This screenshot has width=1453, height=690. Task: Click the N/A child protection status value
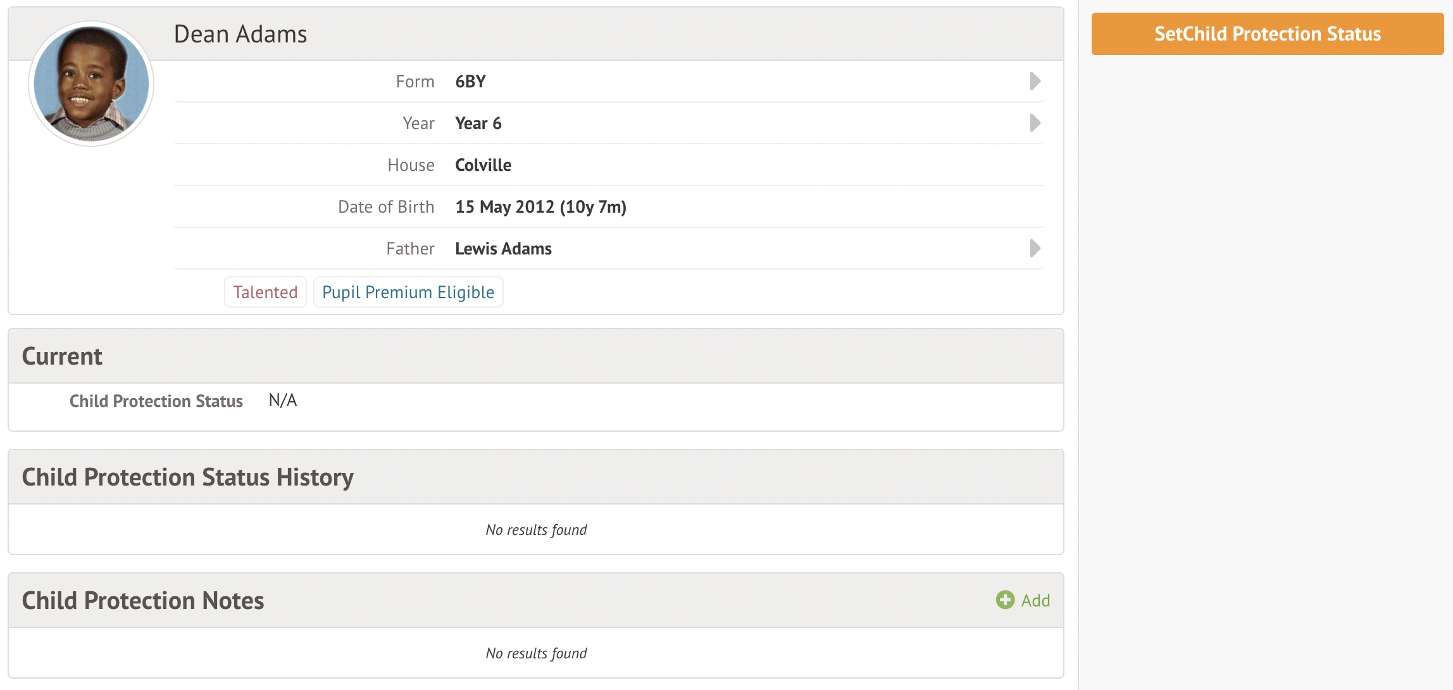283,401
